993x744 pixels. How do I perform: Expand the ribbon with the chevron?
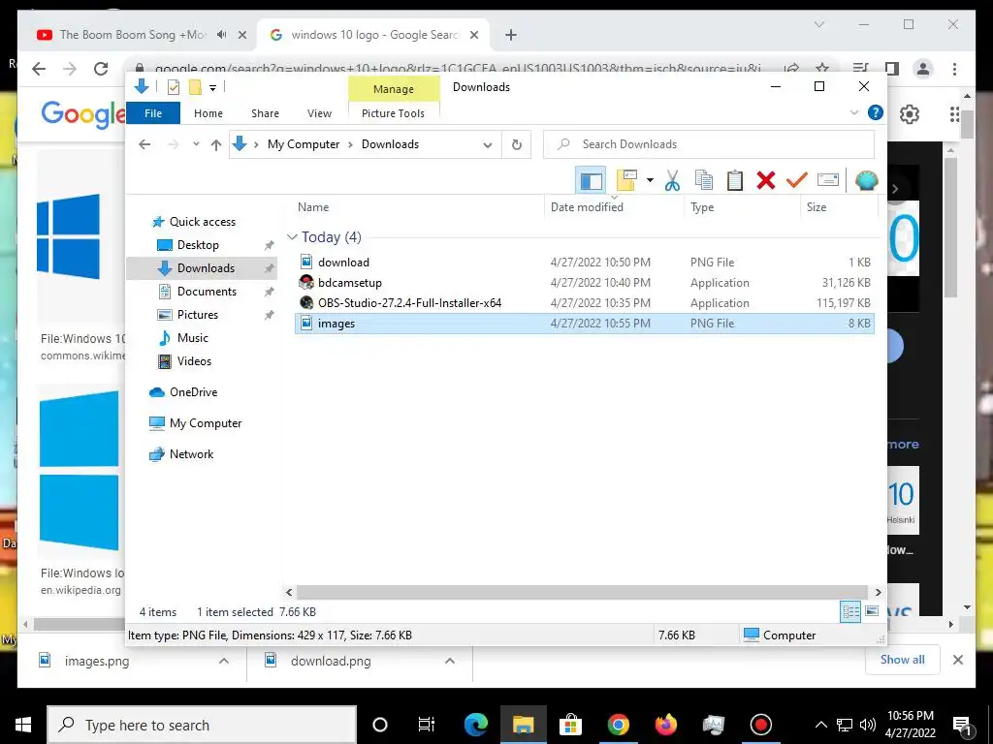tap(853, 112)
